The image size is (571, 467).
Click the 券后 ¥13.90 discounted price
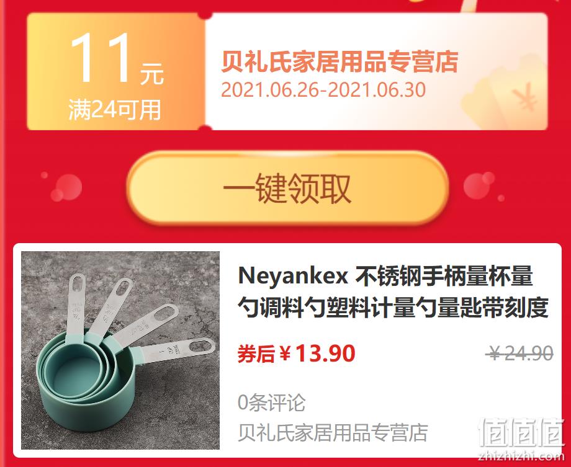pyautogui.click(x=296, y=354)
